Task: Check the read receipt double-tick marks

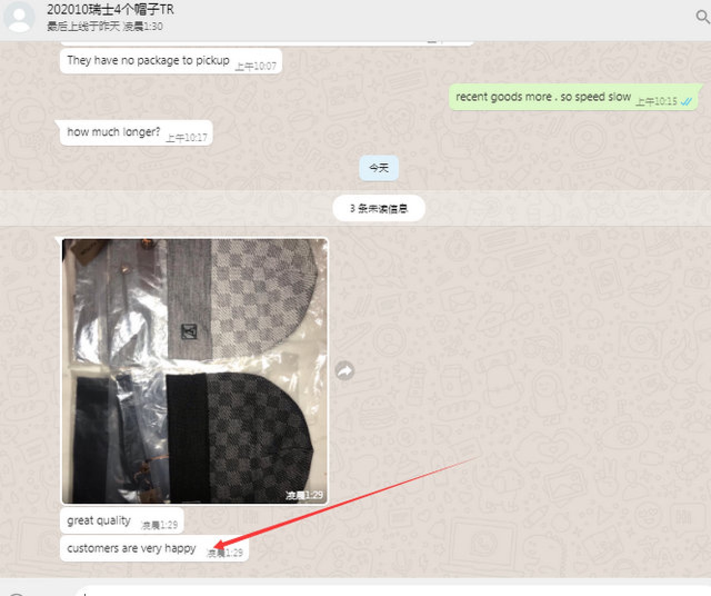Action: pyautogui.click(x=687, y=101)
